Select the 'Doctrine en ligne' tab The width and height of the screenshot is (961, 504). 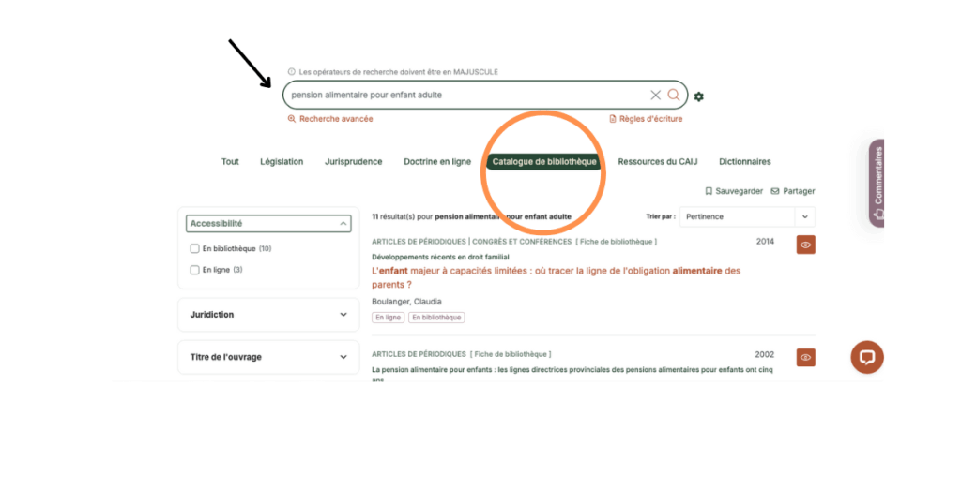(x=437, y=162)
